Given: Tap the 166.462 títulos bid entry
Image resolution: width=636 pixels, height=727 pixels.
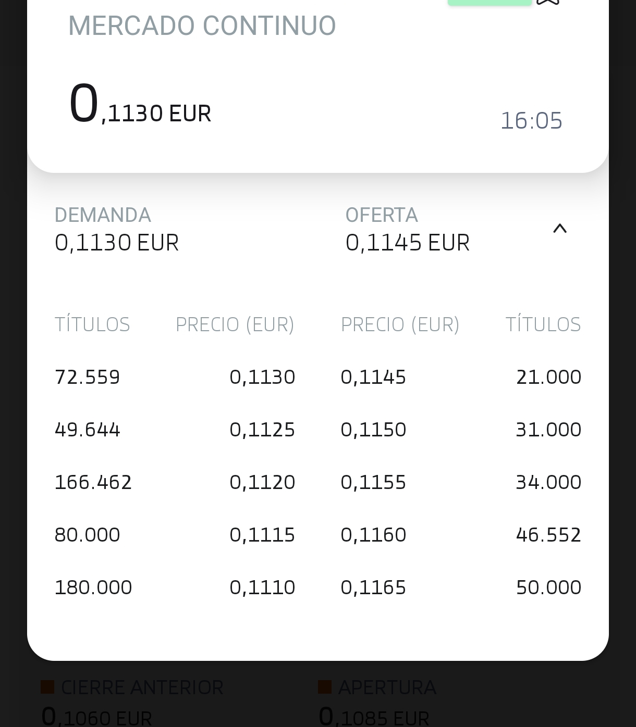Looking at the screenshot, I should pos(93,482).
